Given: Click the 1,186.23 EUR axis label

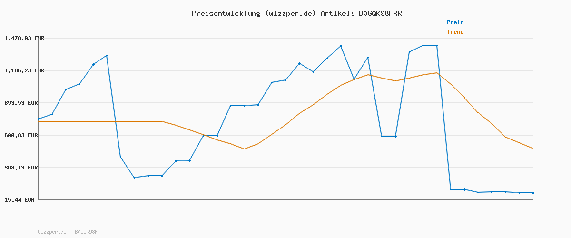Looking at the screenshot, I should 24,70.
